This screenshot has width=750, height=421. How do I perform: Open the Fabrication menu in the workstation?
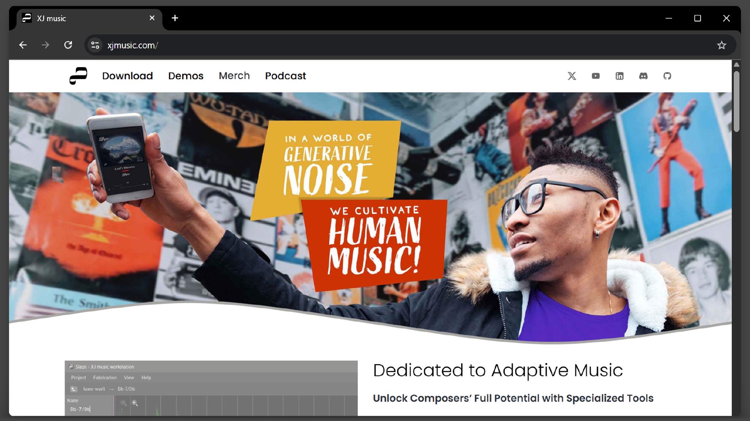tap(105, 378)
